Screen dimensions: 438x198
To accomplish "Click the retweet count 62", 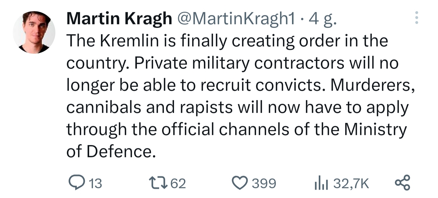I will coord(178,183).
